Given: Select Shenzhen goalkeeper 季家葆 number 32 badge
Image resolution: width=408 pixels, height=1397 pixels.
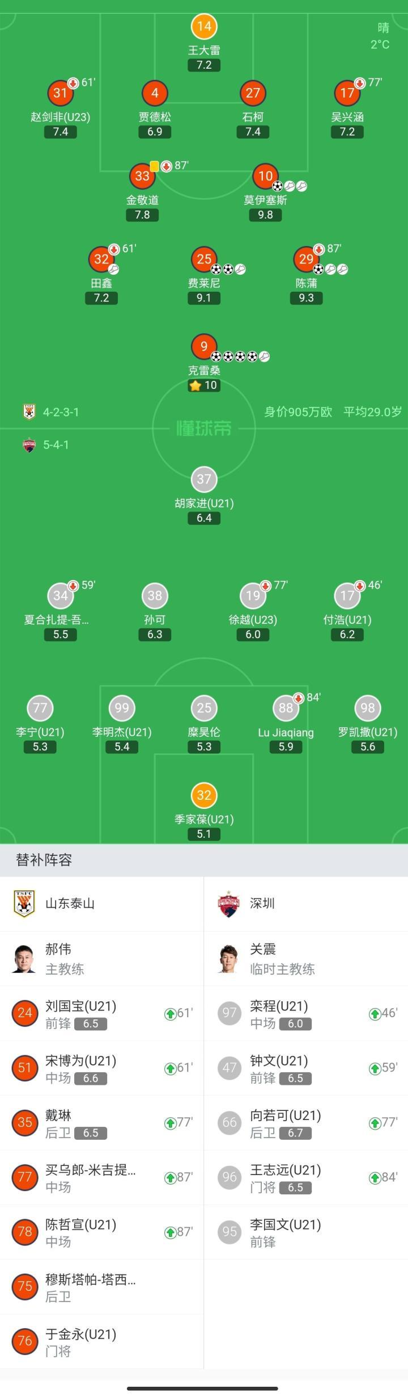Looking at the screenshot, I should tap(204, 795).
